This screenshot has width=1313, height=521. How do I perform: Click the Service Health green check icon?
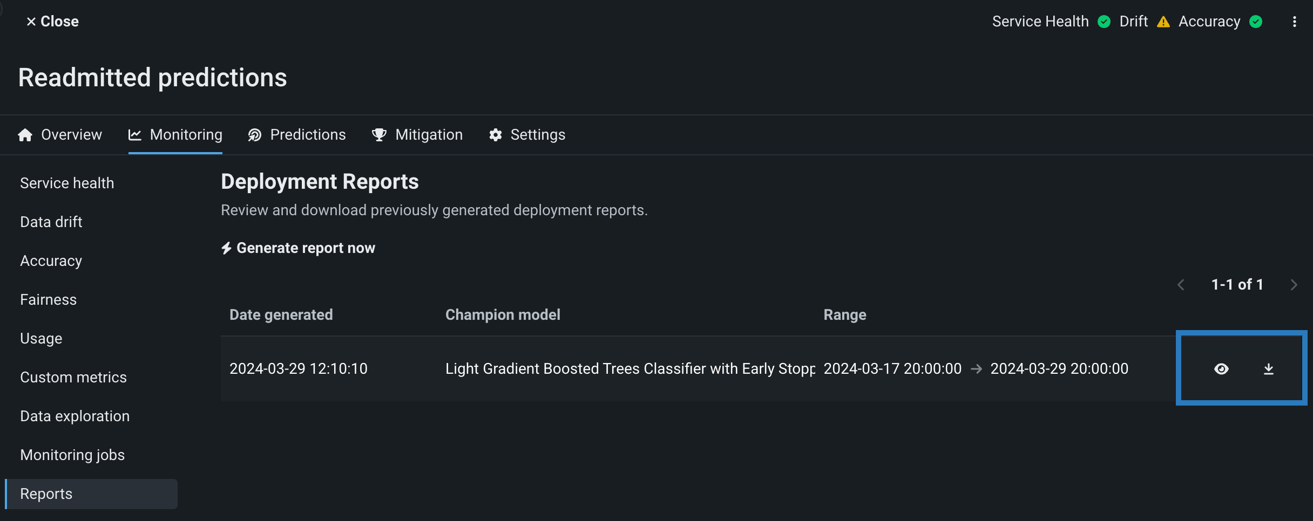(x=1104, y=22)
